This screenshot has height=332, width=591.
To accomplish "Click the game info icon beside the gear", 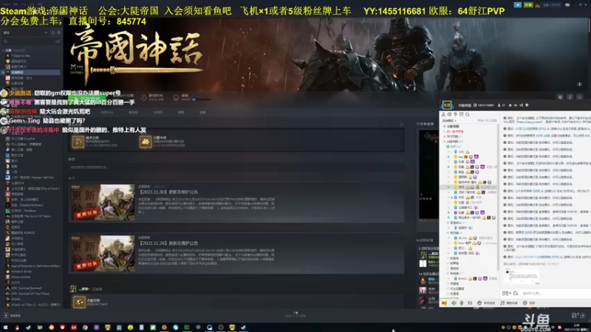I will tap(570, 97).
